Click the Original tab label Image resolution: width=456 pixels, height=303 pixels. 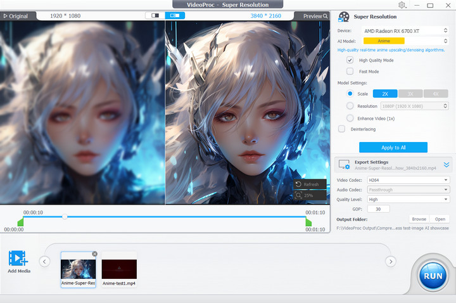pyautogui.click(x=18, y=16)
